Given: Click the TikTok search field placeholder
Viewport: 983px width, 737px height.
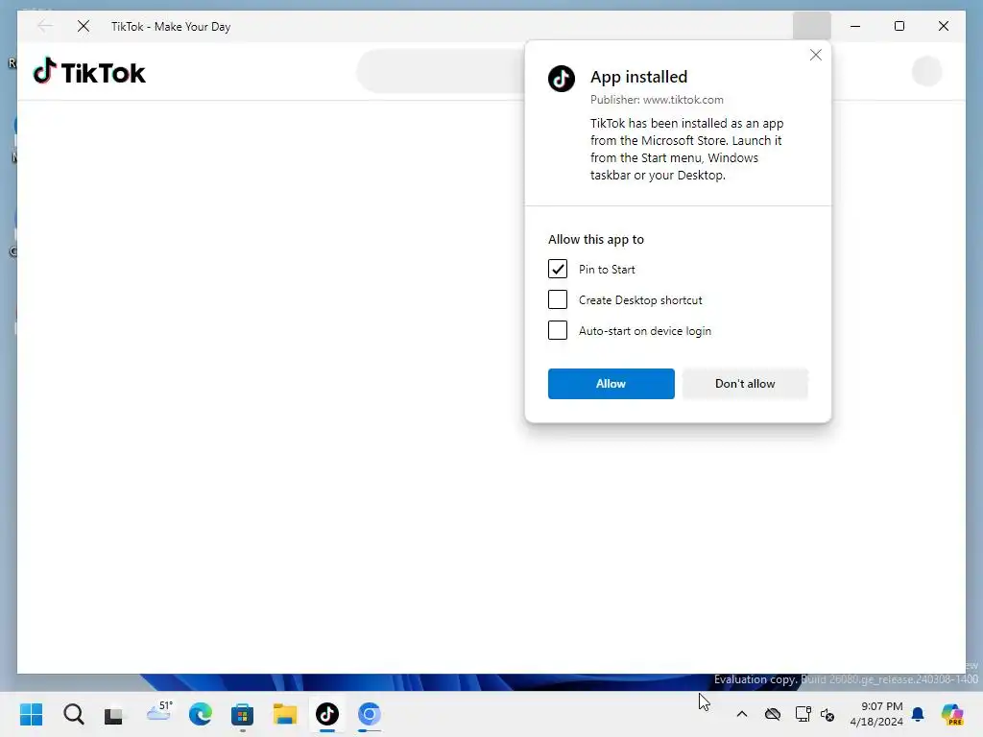Looking at the screenshot, I should click(441, 71).
